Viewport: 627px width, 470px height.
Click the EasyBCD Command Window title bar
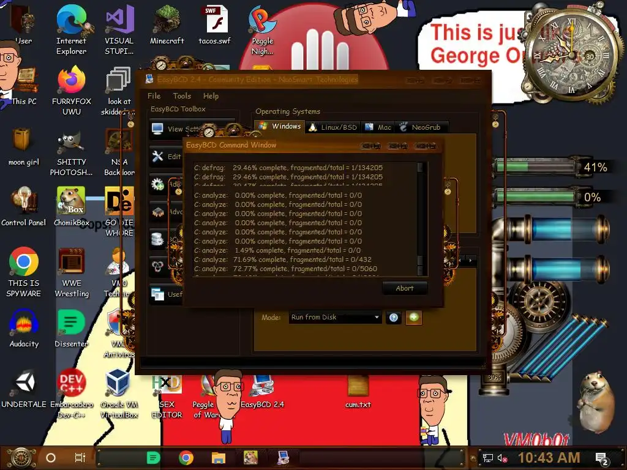[313, 145]
